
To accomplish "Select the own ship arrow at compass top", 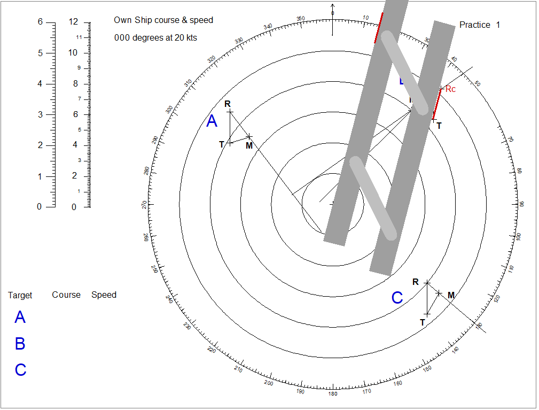I will [x=332, y=8].
